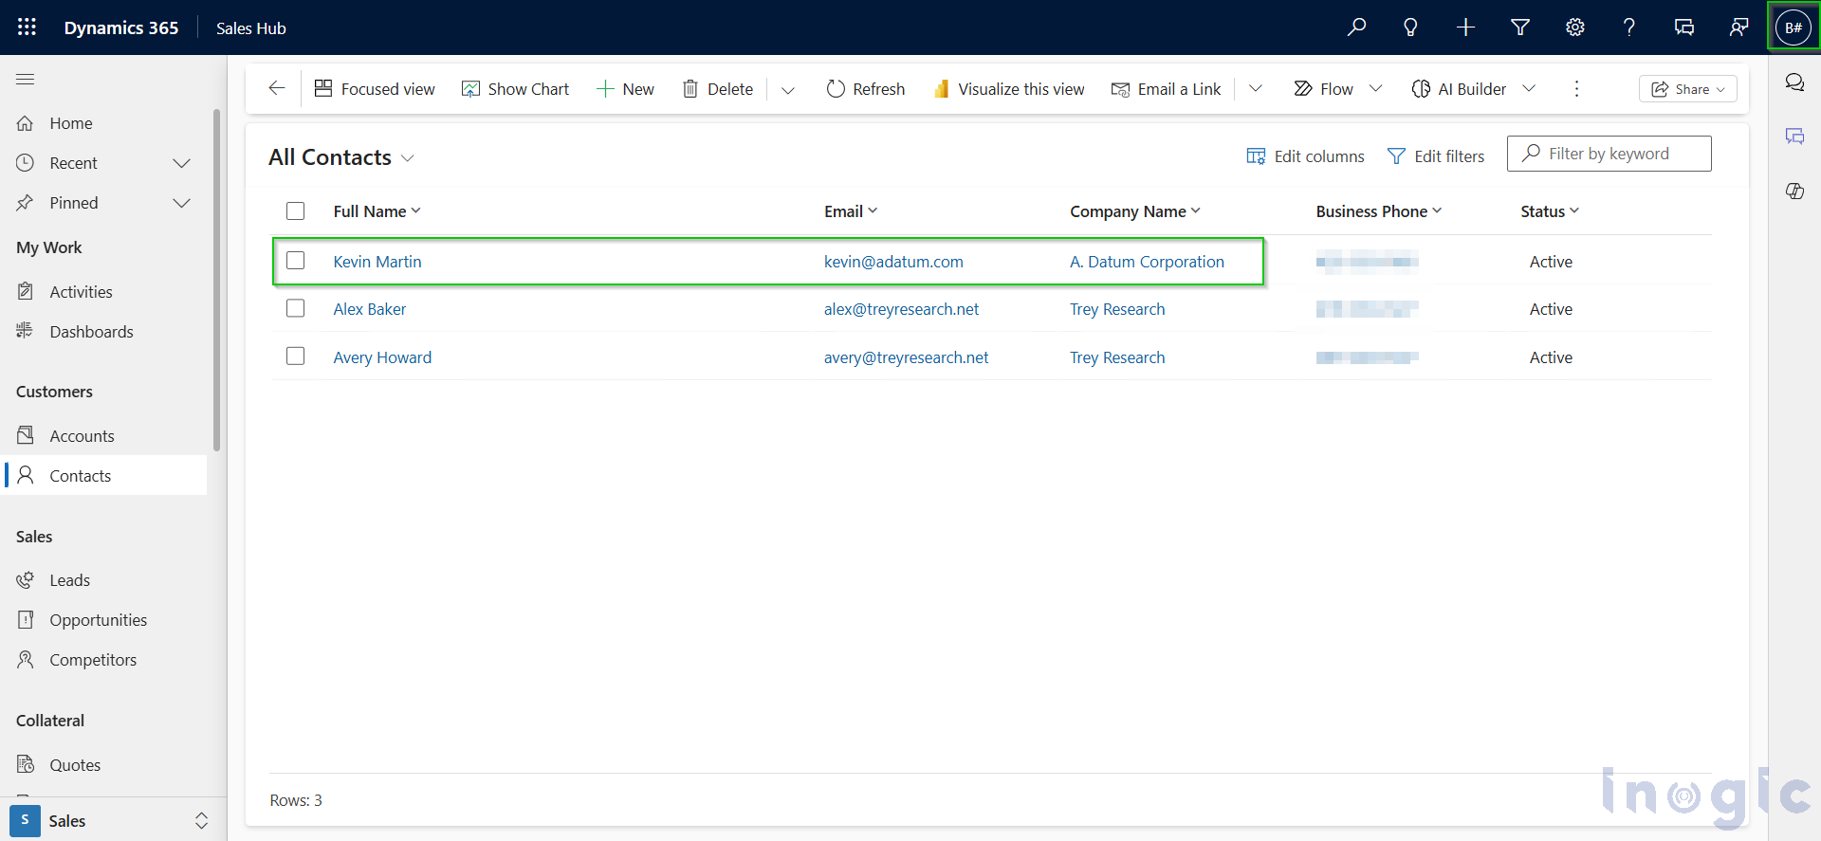
Task: Click email kevin@adatum.com
Action: (893, 262)
